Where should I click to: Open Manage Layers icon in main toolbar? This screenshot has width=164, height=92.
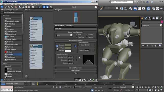pyautogui.click(x=130, y=8)
